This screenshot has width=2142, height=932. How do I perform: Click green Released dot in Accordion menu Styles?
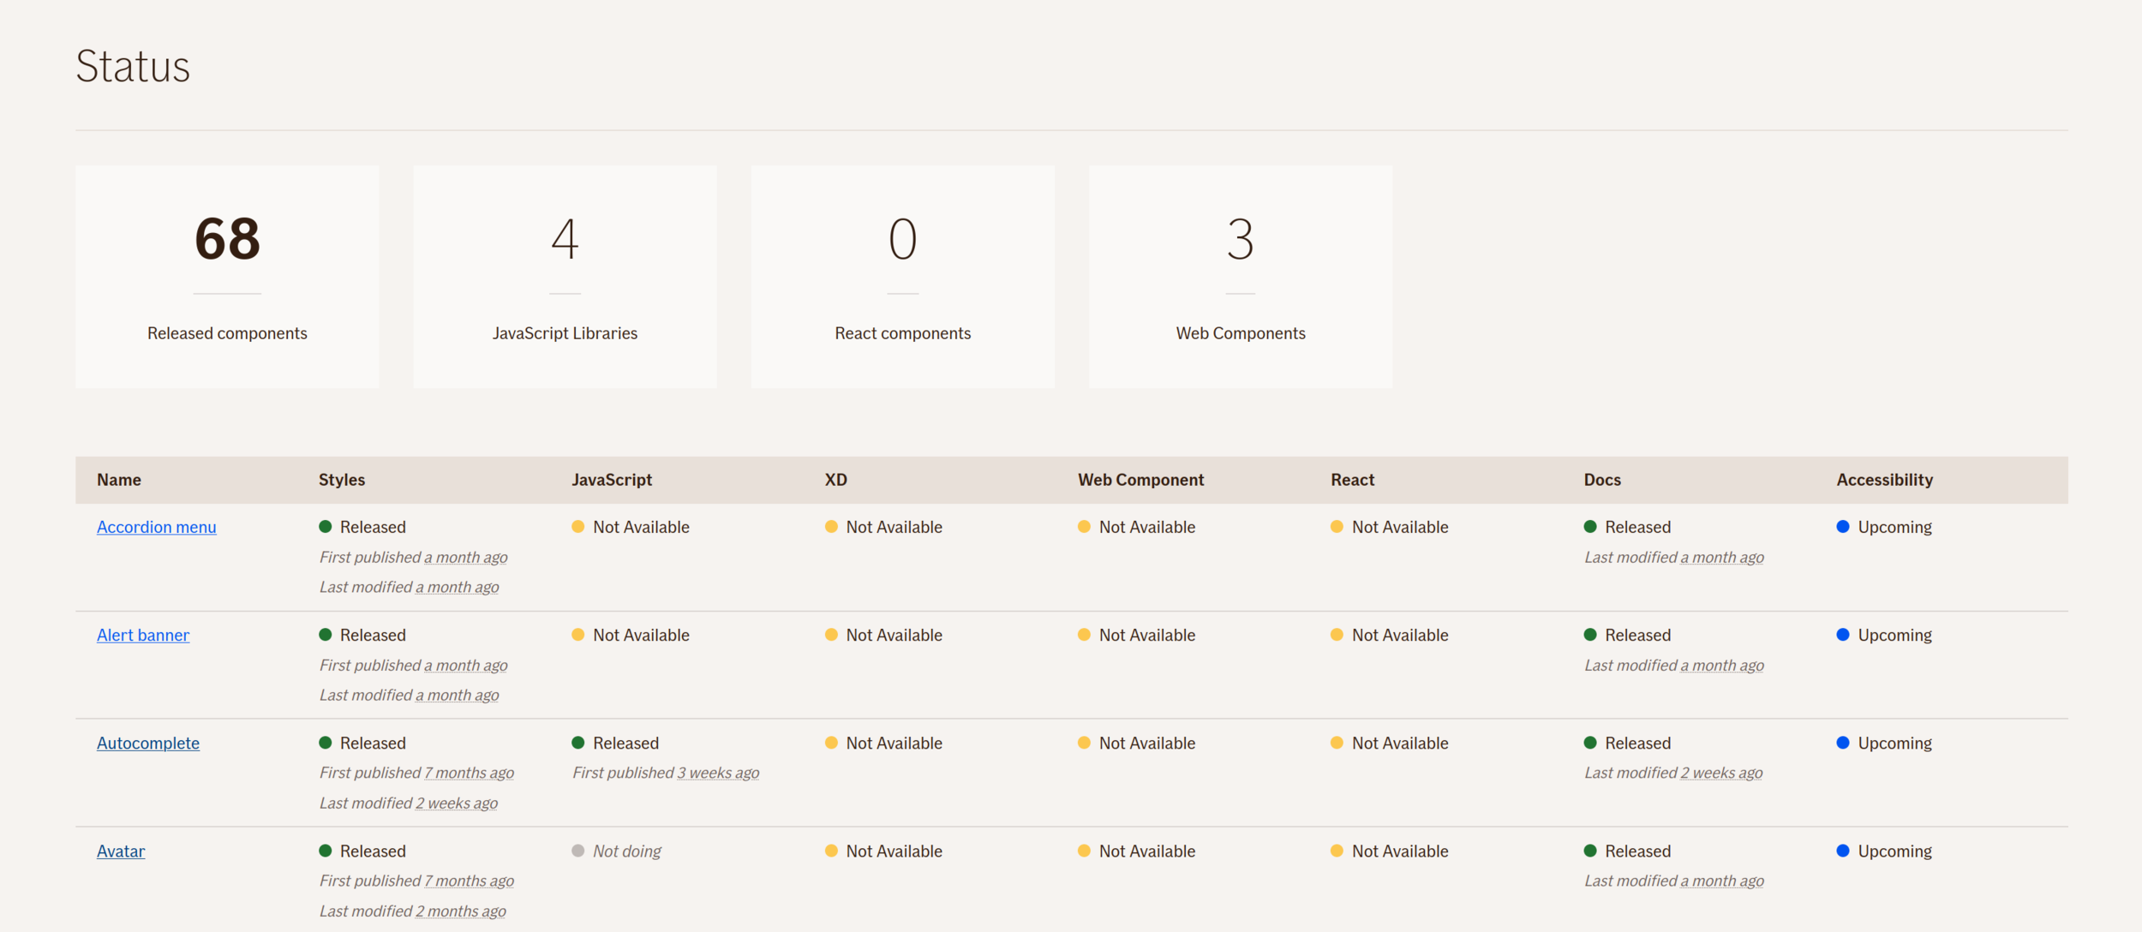point(326,527)
